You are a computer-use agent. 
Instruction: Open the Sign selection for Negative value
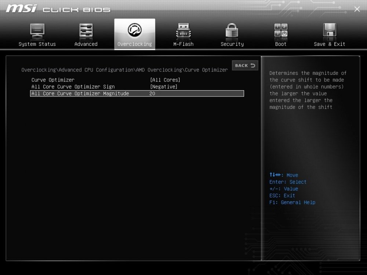[163, 87]
